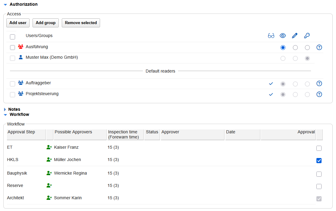Image resolution: width=336 pixels, height=211 pixels.
Task: Expand the Notes section
Action: pyautogui.click(x=5, y=110)
